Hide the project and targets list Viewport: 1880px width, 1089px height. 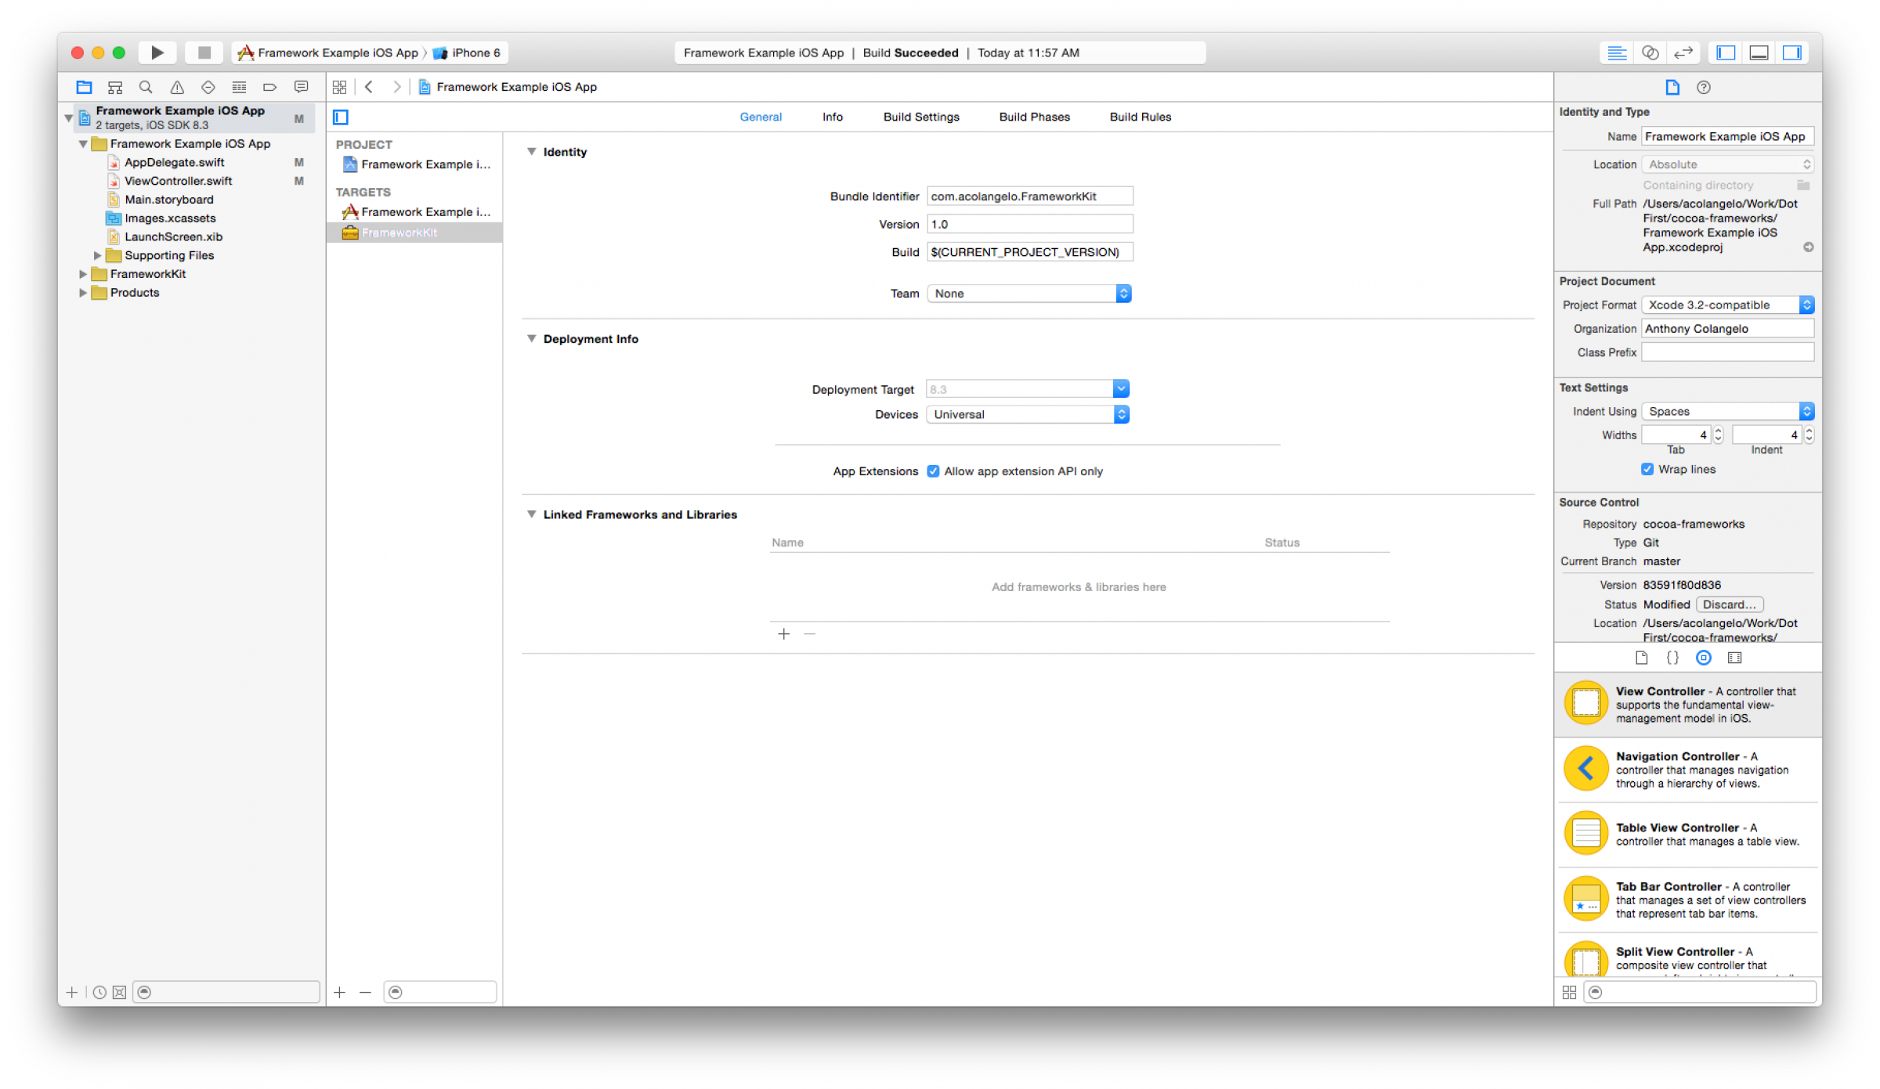pos(341,117)
